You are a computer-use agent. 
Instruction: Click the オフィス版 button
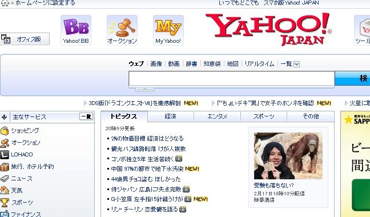coord(25,39)
